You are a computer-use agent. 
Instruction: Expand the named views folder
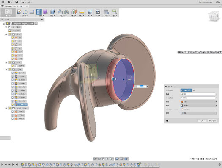(6, 27)
